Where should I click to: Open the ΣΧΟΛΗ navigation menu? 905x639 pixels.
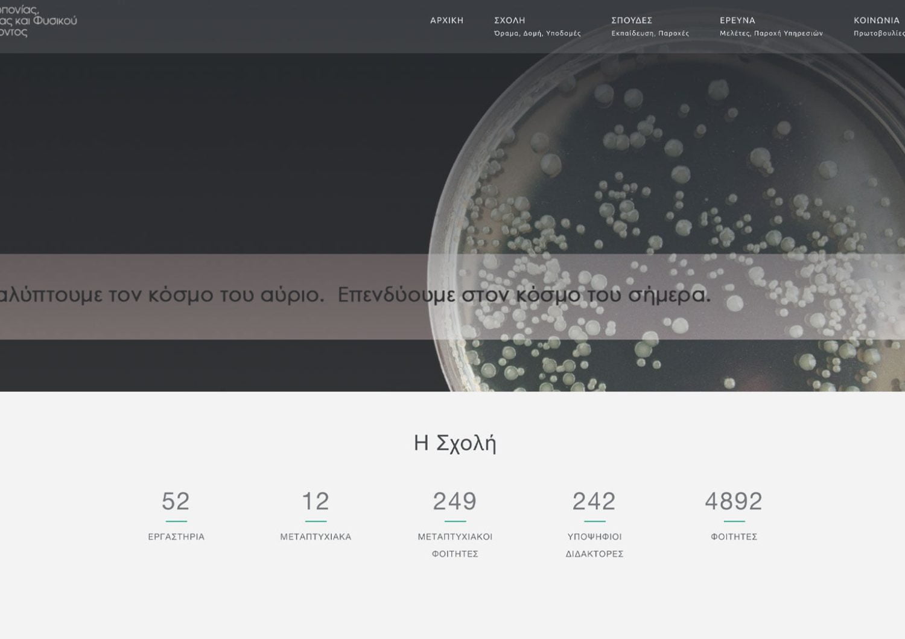pyautogui.click(x=509, y=21)
